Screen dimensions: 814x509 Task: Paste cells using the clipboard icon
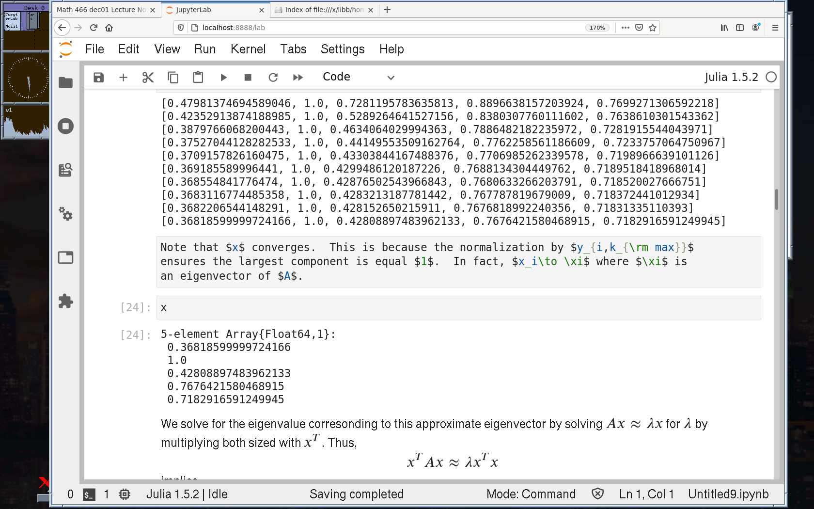[x=198, y=78]
